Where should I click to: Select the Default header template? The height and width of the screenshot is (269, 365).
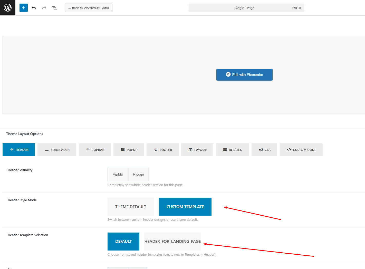123,242
